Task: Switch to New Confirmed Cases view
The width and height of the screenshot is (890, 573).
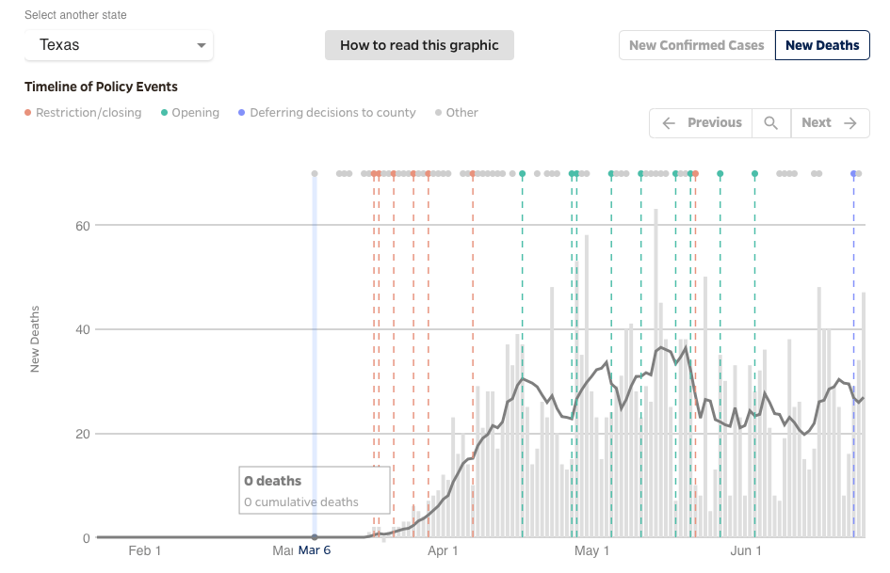Action: [x=696, y=45]
